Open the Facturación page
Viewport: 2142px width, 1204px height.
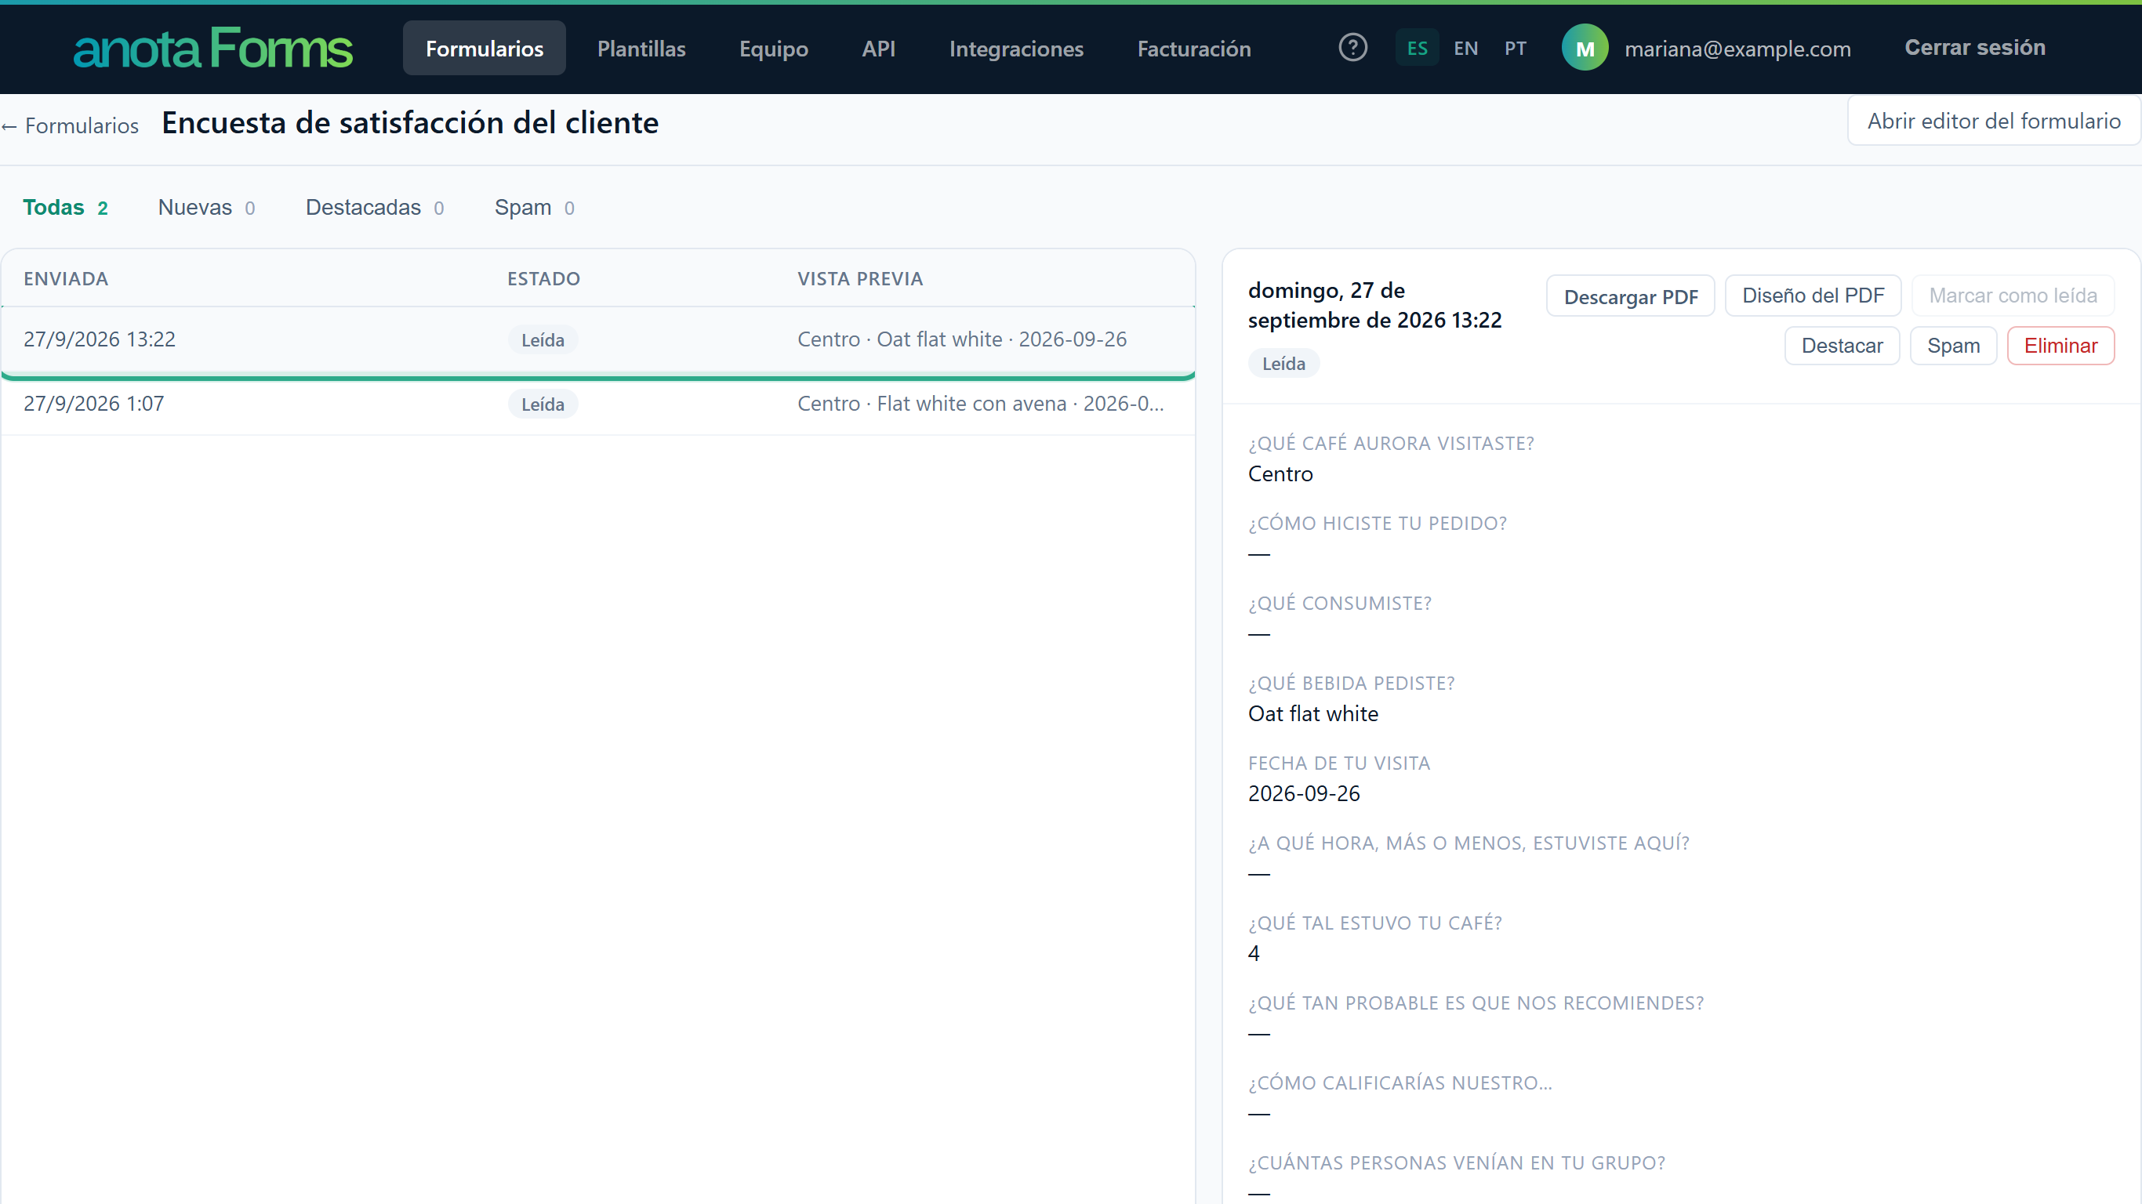(x=1193, y=49)
